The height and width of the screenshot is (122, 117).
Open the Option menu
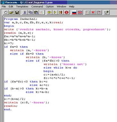click(50, 7)
